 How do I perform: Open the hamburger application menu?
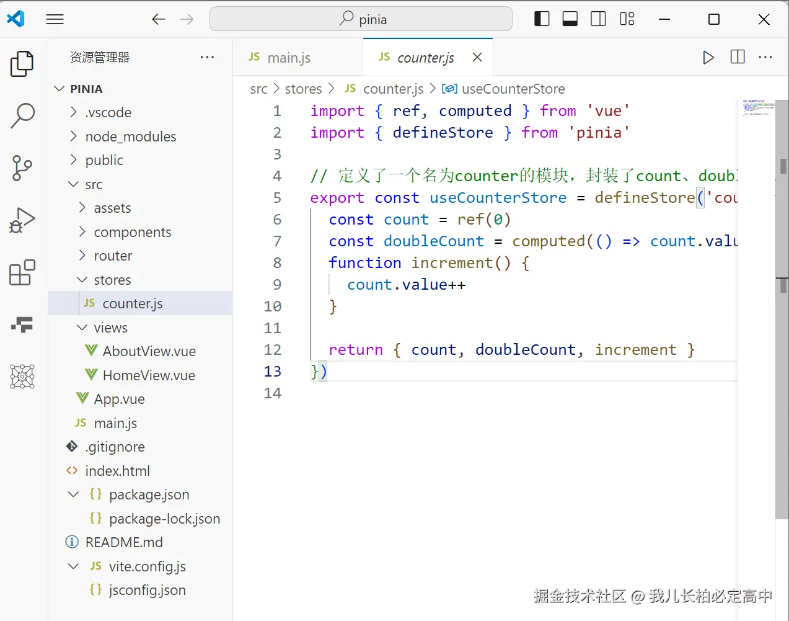(x=55, y=19)
